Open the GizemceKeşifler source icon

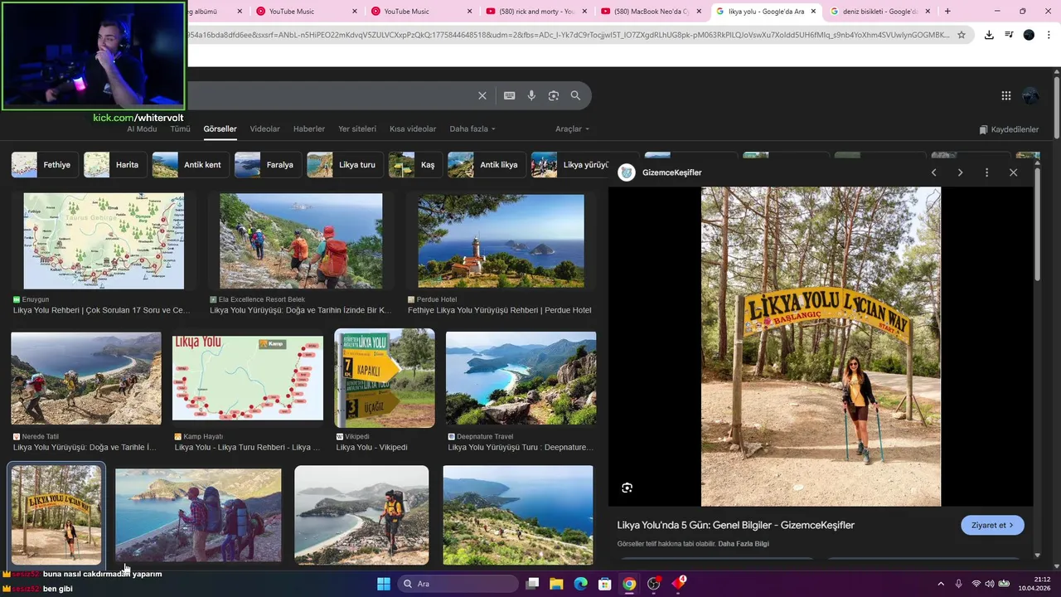(x=627, y=172)
